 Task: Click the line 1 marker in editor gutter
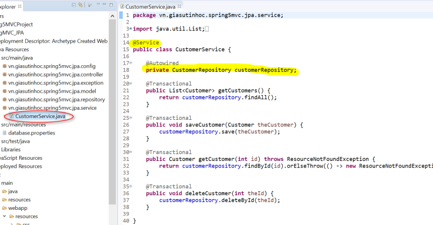pyautogui.click(x=121, y=15)
